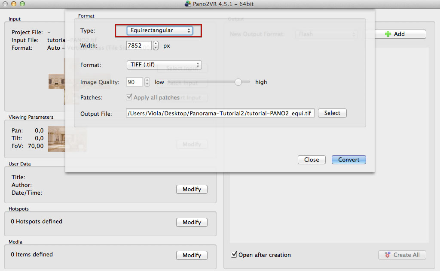Click Select button next to Output File
The image size is (440, 271).
tap(332, 113)
